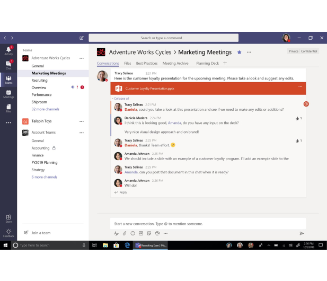Open the Best Practices tab

pyautogui.click(x=147, y=63)
